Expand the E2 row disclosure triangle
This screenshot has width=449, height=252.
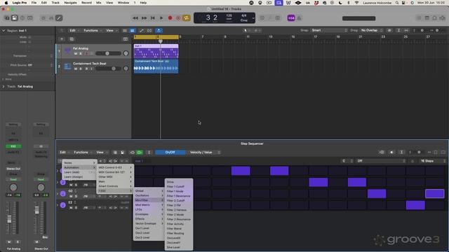coord(58,205)
